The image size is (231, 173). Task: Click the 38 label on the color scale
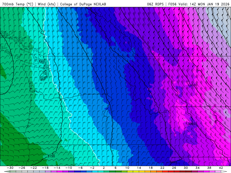(209, 168)
